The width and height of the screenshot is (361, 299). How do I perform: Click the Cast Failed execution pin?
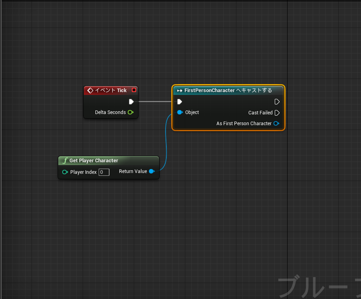[277, 112]
